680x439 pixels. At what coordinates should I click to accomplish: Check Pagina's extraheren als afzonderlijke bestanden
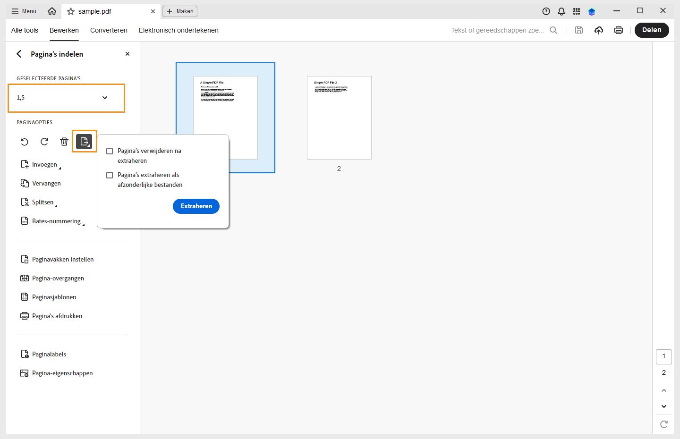[x=110, y=175]
